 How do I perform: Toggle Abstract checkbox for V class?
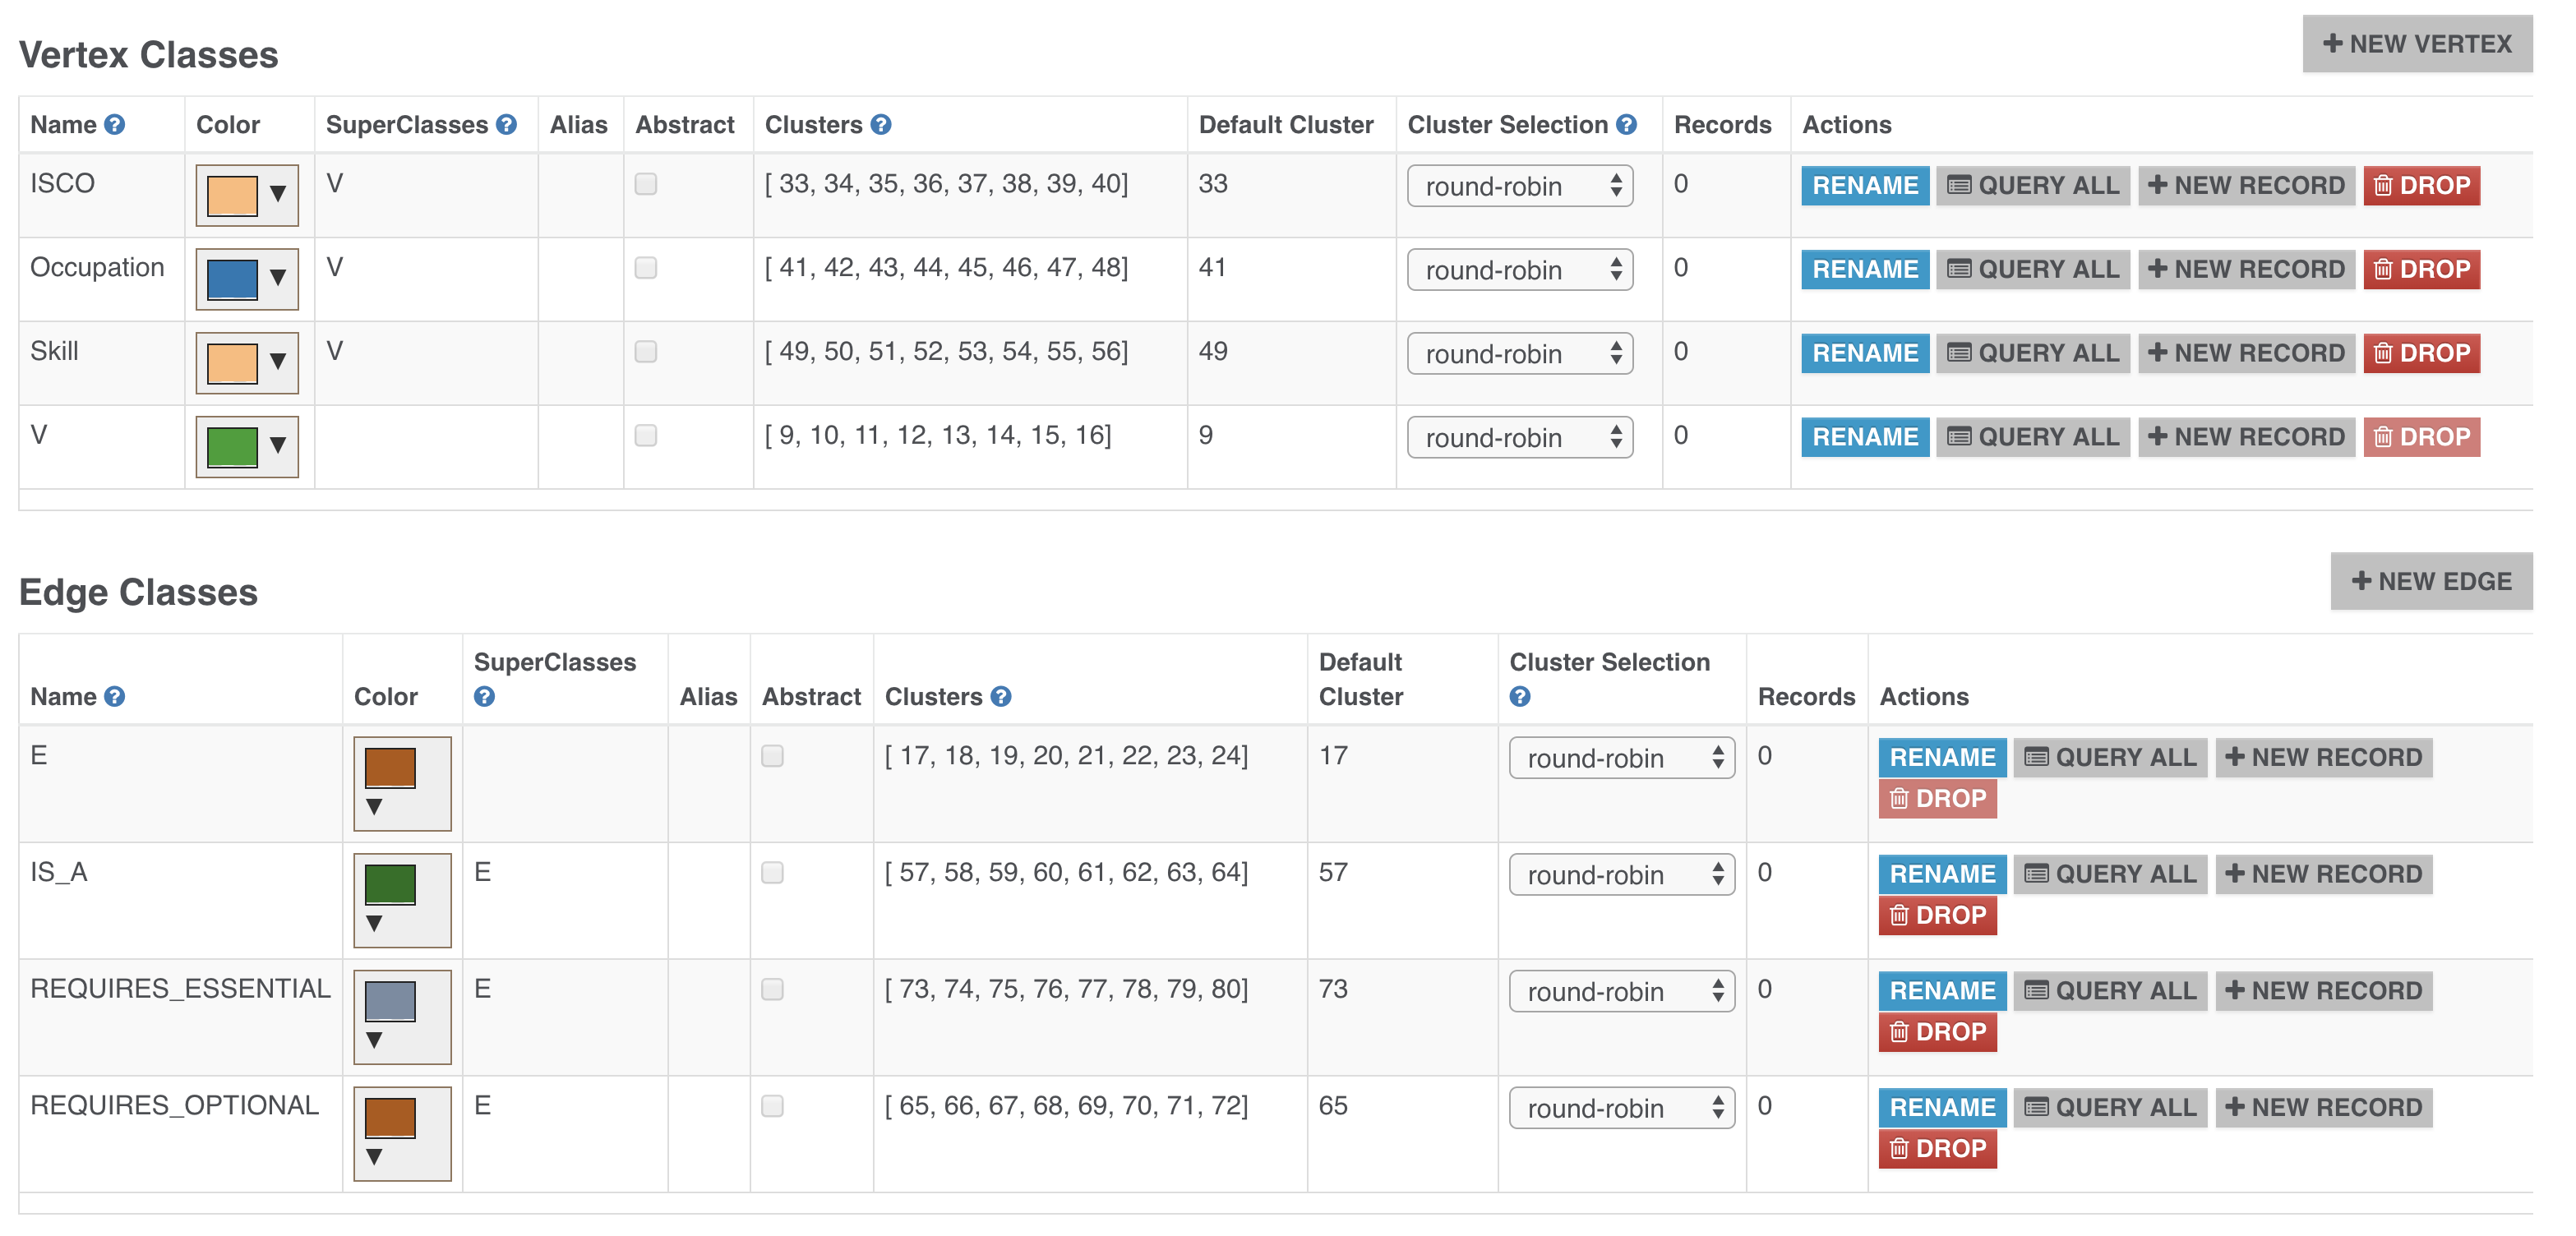tap(646, 436)
